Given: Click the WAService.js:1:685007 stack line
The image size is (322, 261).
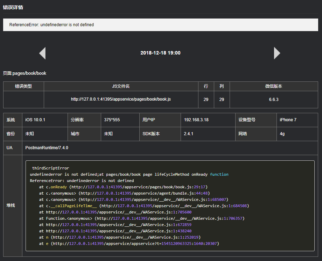Looking at the screenshot, I should (134, 200).
